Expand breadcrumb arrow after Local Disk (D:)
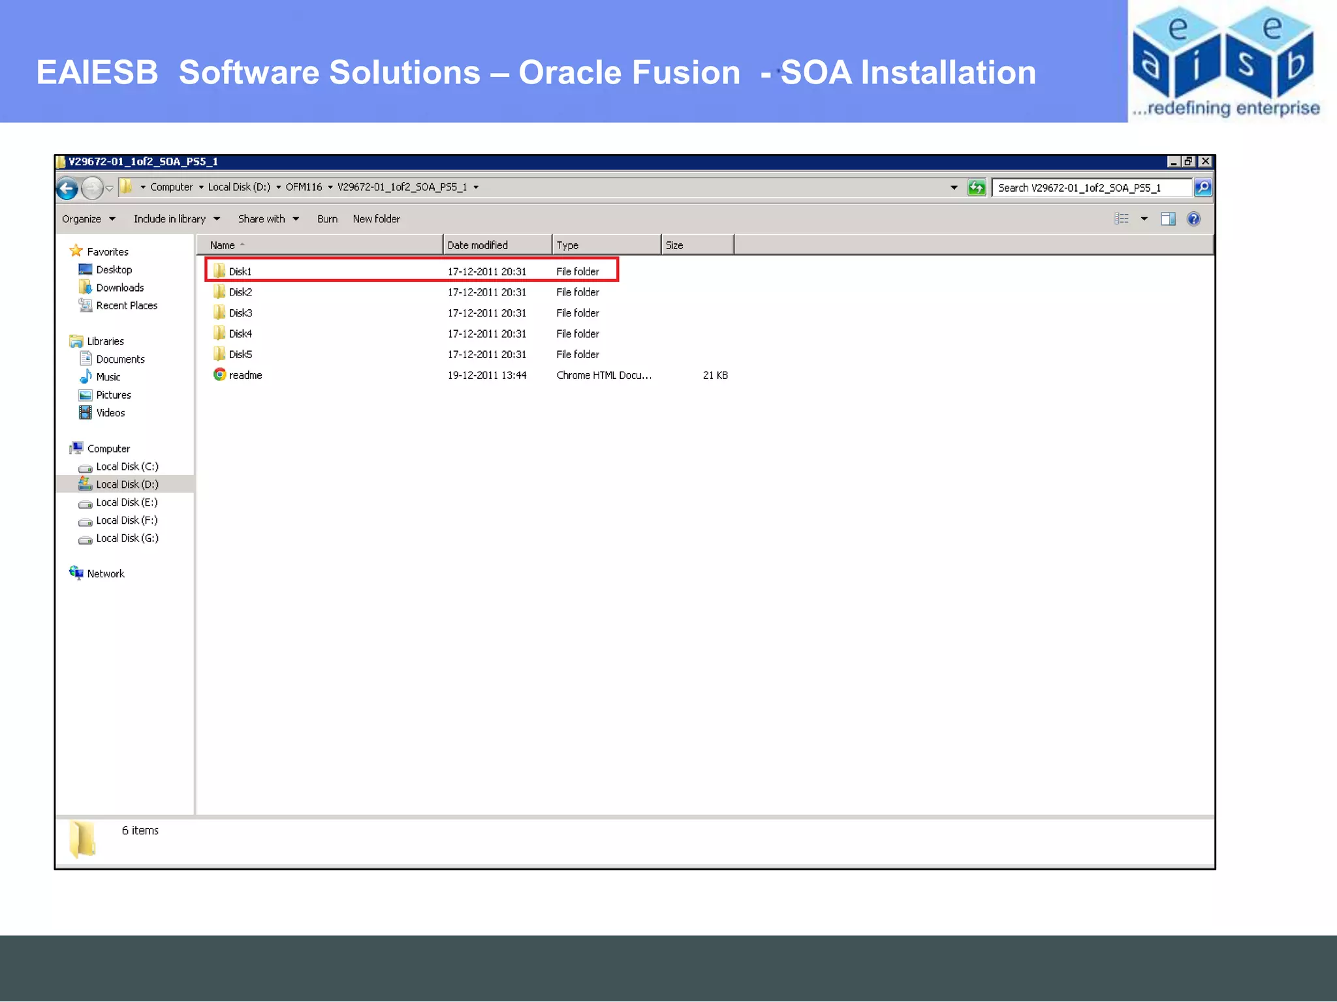Screen dimensions: 1337x1002 pyautogui.click(x=279, y=187)
